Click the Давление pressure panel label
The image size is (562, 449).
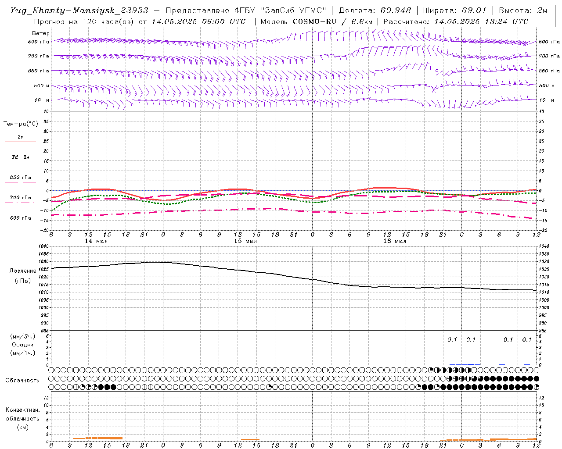[x=23, y=271]
